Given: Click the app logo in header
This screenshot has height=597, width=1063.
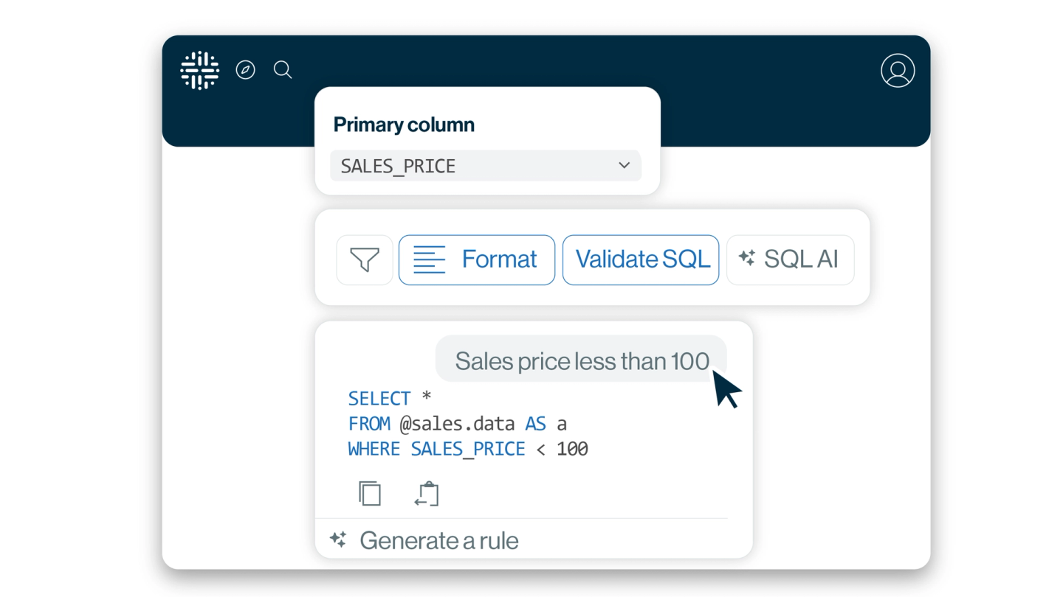Looking at the screenshot, I should pos(199,71).
